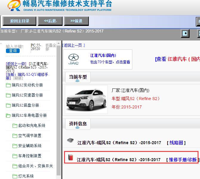Screen dimensions: 200x179
Task: Go back with the <<后退 button
Action: [50, 21]
